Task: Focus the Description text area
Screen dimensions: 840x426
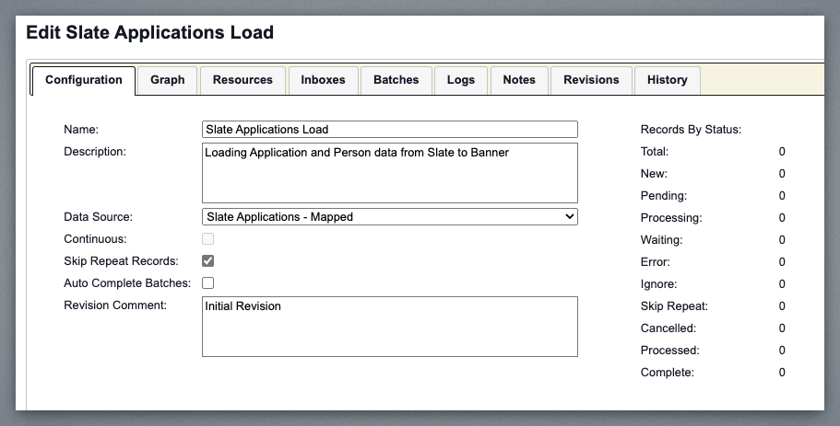Action: pos(389,173)
